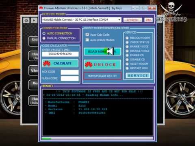Click the ??? help button
Screen dimensions: 195x146
click(x=148, y=20)
